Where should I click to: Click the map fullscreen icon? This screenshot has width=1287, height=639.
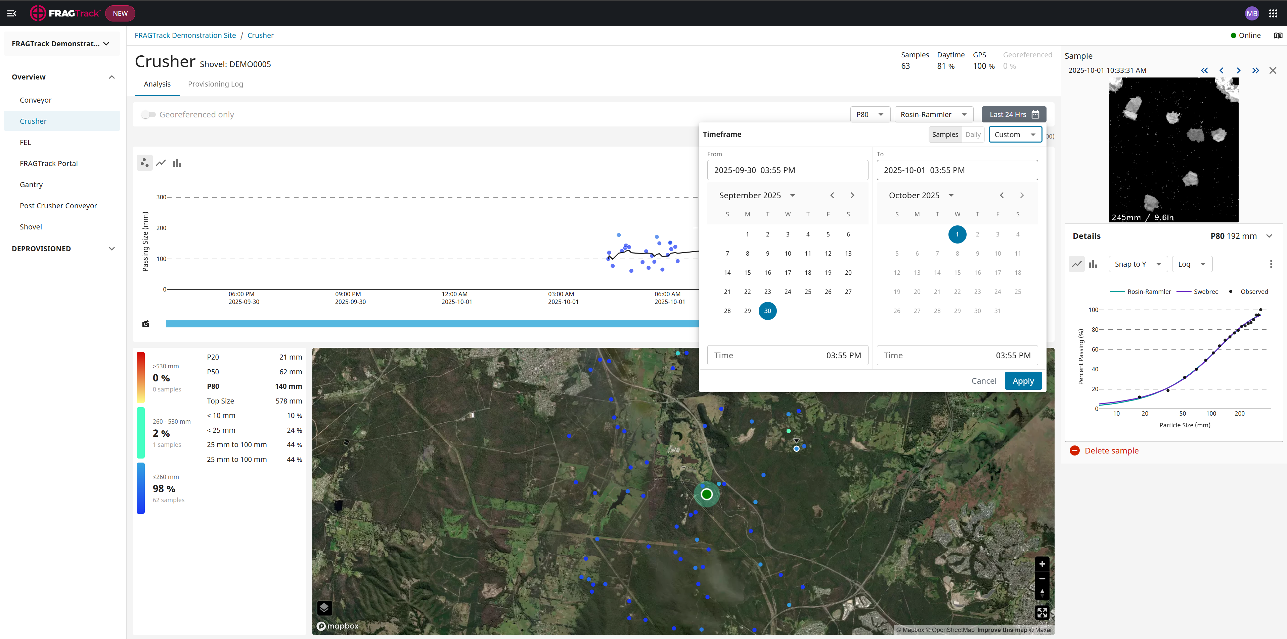1042,613
